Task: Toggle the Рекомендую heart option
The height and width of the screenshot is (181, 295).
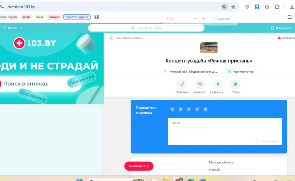Action: click(267, 141)
